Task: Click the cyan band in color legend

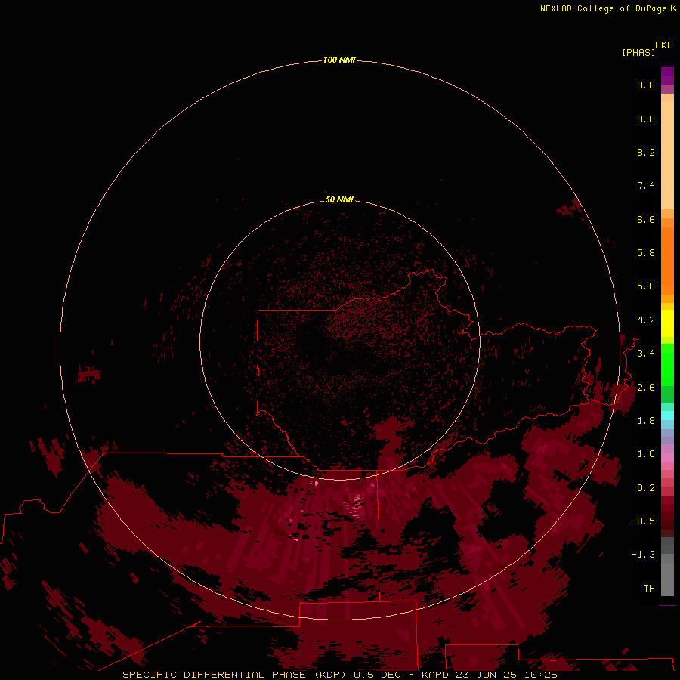Action: pos(667,416)
